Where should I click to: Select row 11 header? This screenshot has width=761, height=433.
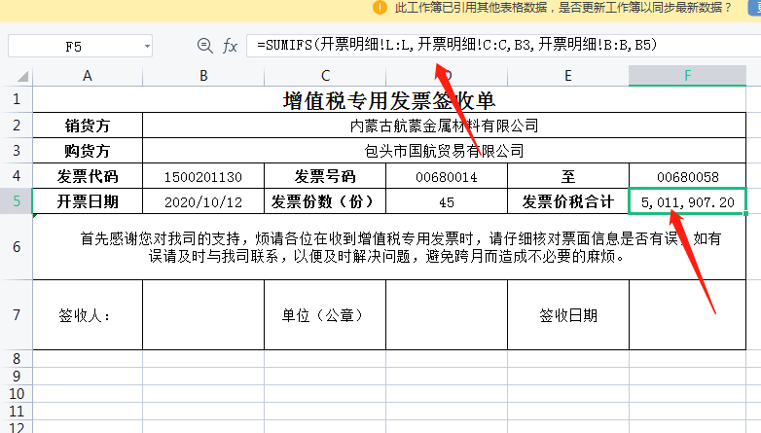point(16,412)
